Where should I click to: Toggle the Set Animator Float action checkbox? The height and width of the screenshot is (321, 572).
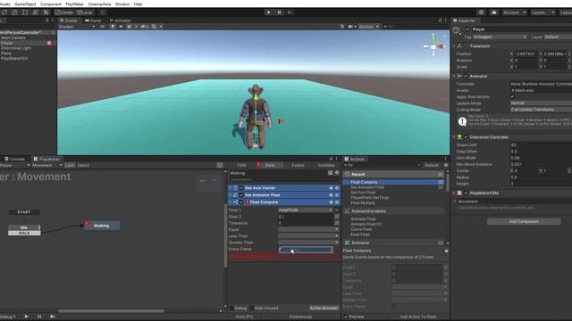[241, 195]
